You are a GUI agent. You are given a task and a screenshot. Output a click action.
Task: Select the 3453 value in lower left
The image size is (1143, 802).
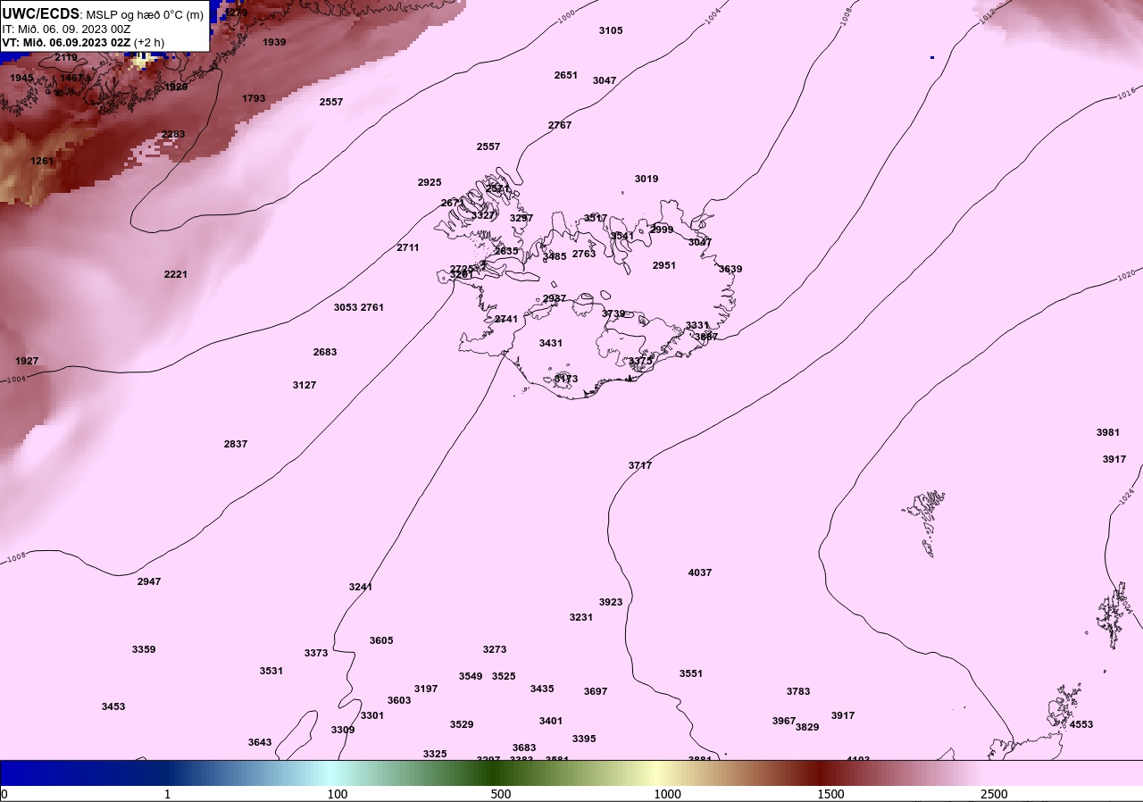click(113, 706)
